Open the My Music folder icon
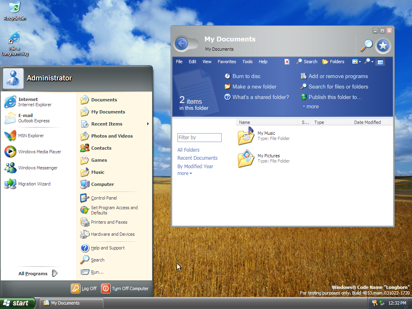The width and height of the screenshot is (412, 309). (x=245, y=136)
